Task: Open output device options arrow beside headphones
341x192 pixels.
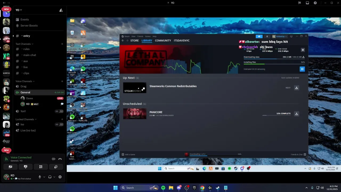Action: (54, 177)
